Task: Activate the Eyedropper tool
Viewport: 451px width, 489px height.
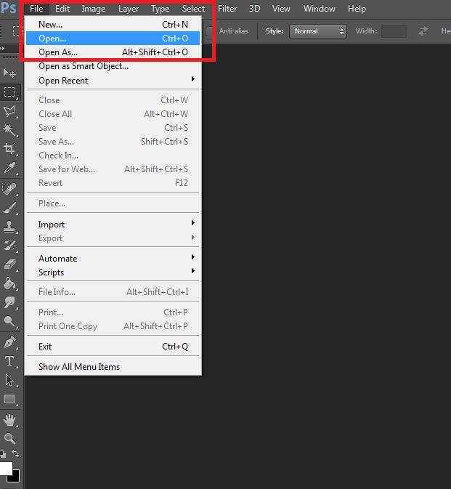Action: 10,168
